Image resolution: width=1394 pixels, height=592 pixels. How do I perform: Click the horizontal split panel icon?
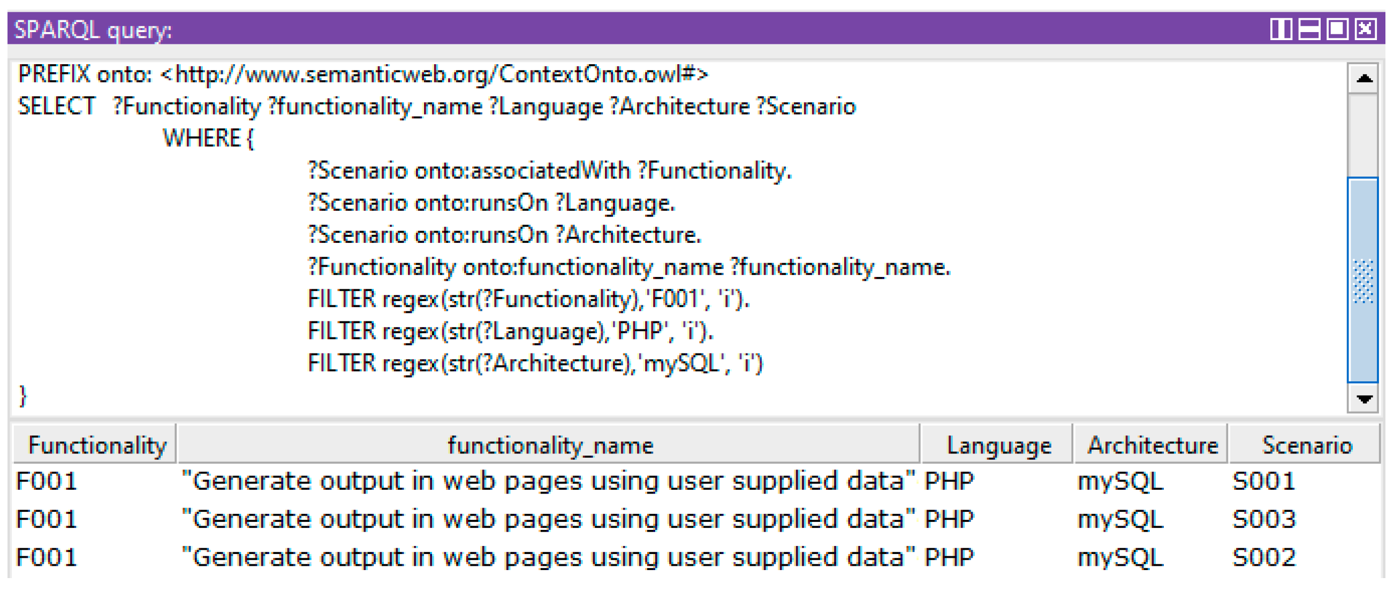(1309, 29)
